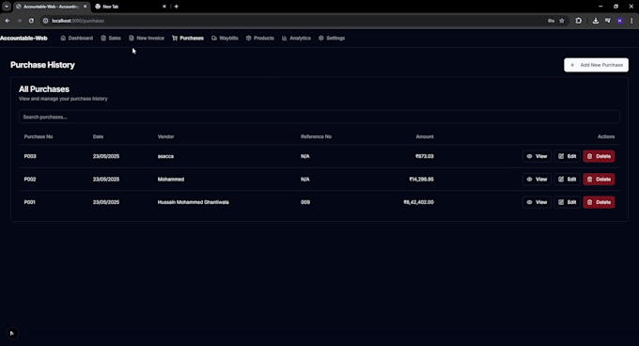Open the browser profile avatar
Viewport: 639px width, 346px height.
[x=620, y=21]
